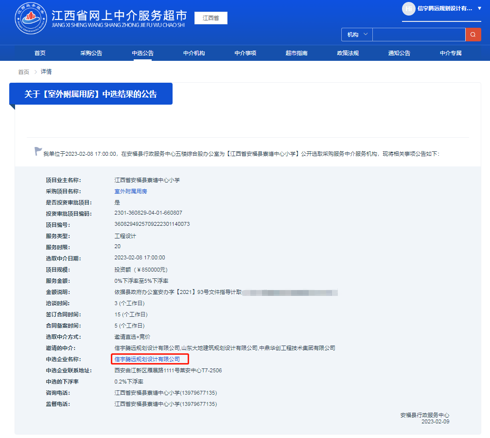
Task: Click the 江西省 region button
Action: click(210, 18)
